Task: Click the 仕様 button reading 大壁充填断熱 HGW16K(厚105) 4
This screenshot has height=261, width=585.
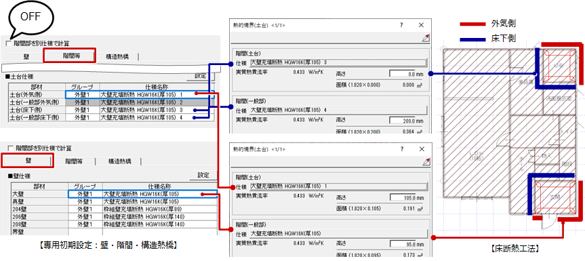Action: pos(338,110)
